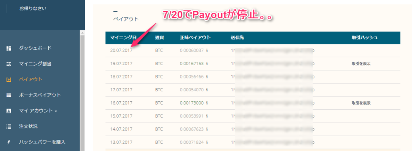This screenshot has height=151, width=412.
Task: Click payout amount 0.00060037
Action: pyautogui.click(x=192, y=50)
